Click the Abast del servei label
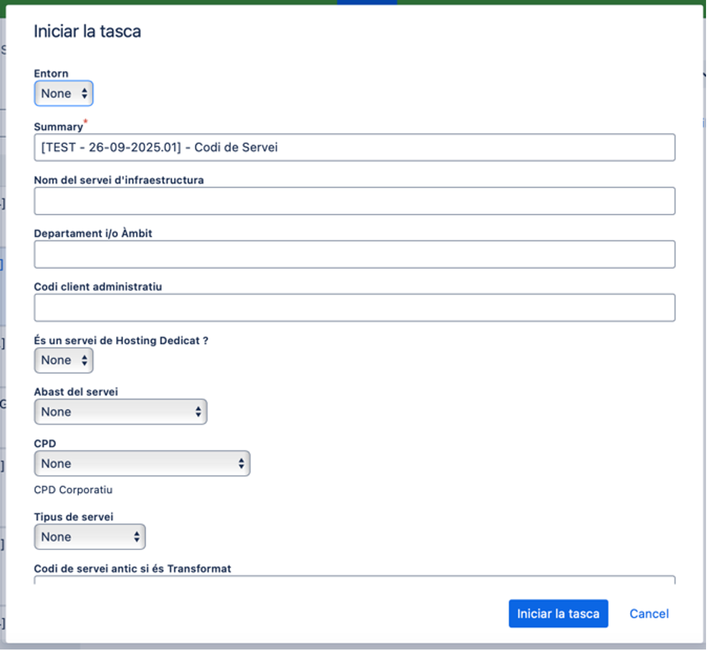 pos(76,392)
